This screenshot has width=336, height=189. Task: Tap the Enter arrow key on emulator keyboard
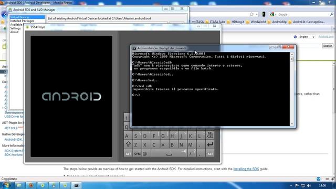[210, 144]
